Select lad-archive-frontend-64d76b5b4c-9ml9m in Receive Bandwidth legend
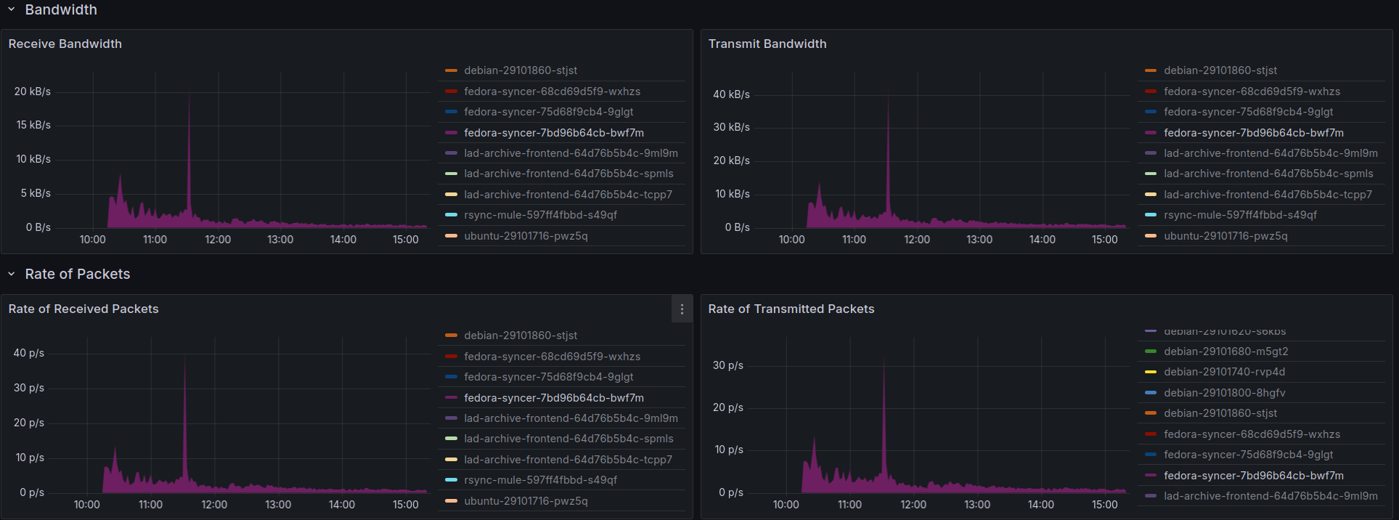The image size is (1399, 520). [x=571, y=153]
